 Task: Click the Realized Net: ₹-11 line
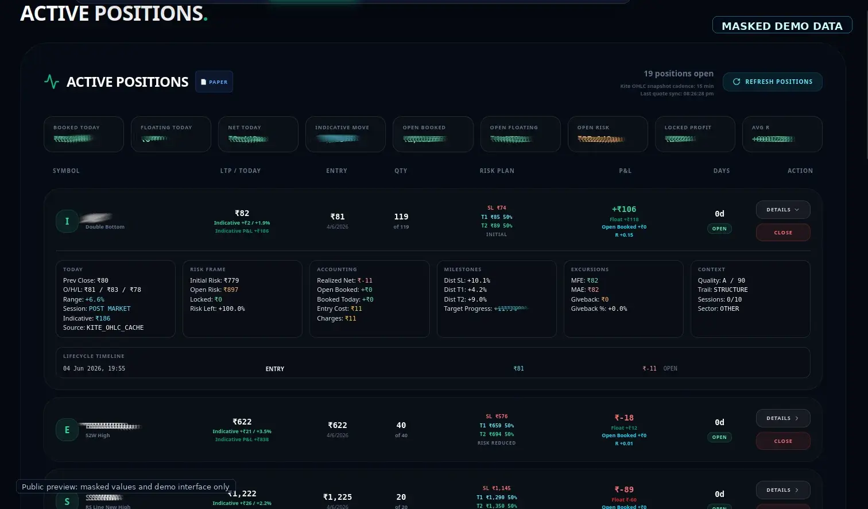(x=345, y=280)
